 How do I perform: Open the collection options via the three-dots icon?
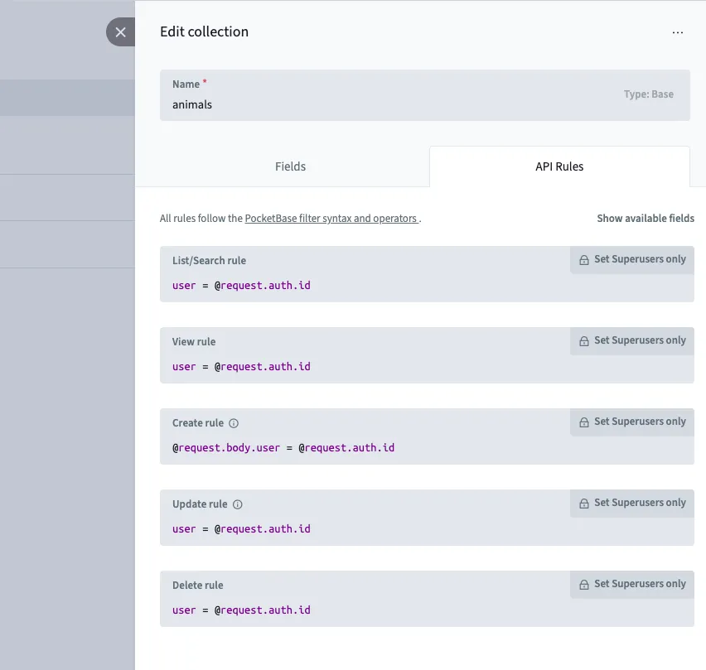pos(678,31)
